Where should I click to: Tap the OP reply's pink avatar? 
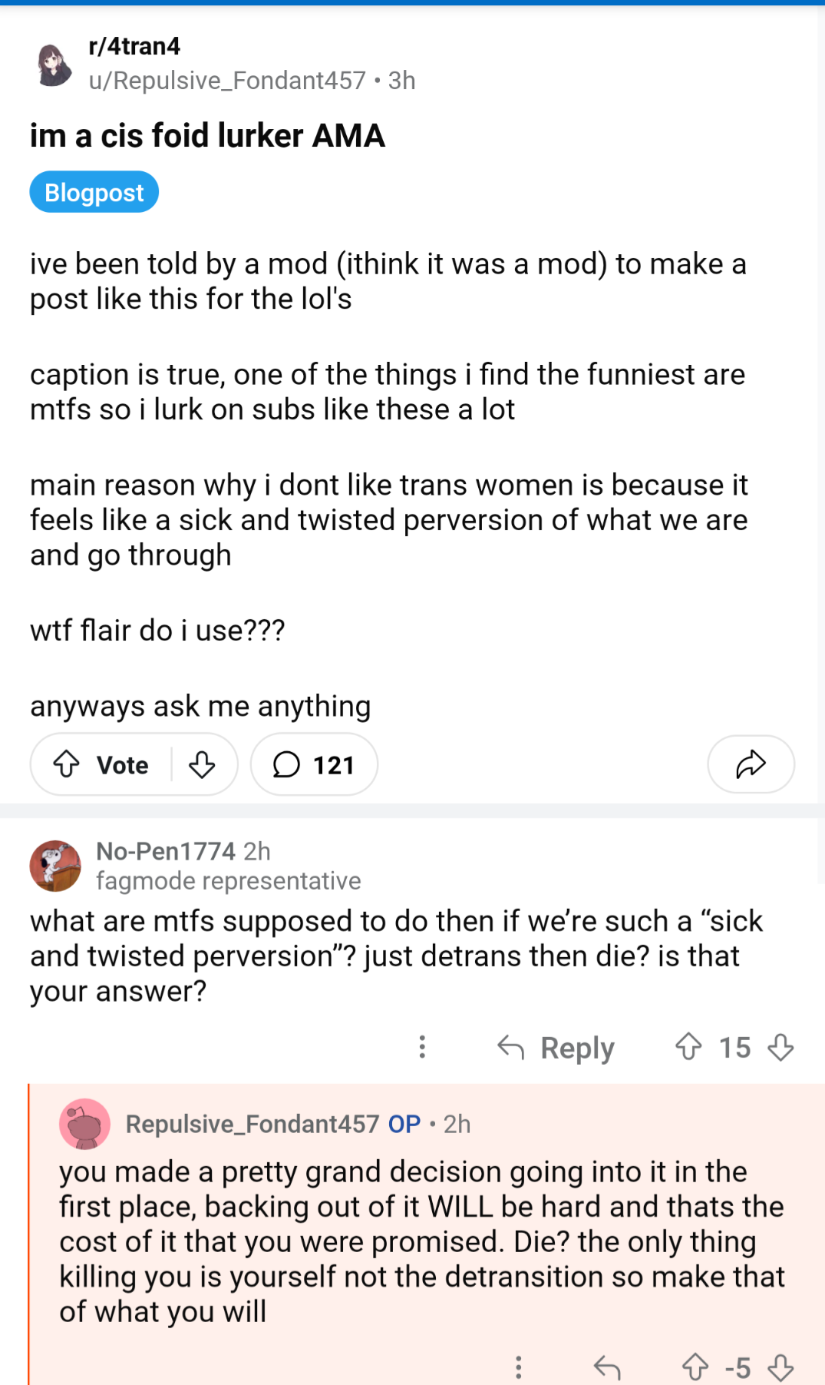coord(84,1124)
